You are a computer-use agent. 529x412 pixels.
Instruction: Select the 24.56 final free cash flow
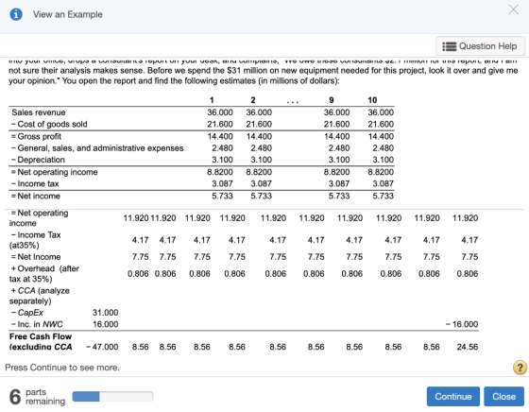(468, 347)
